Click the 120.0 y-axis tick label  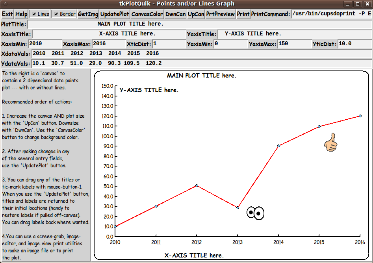point(107,116)
